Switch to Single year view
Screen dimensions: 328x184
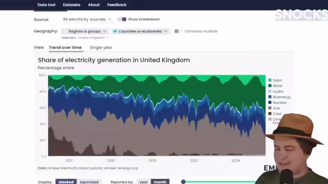coord(101,48)
